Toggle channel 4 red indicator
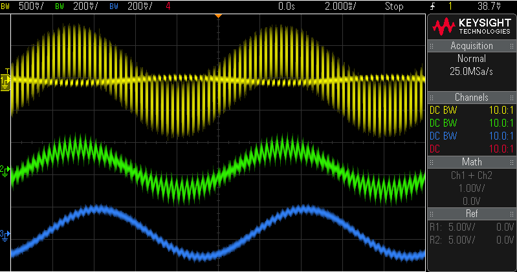This screenshot has width=517, height=272. pos(168,6)
